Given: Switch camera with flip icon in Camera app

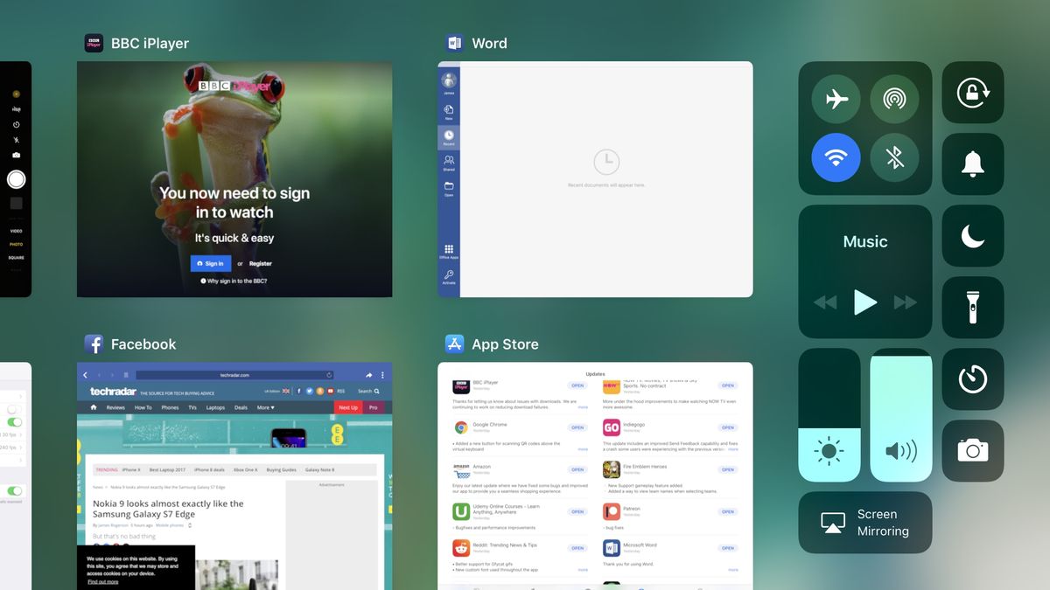Looking at the screenshot, I should (x=16, y=154).
